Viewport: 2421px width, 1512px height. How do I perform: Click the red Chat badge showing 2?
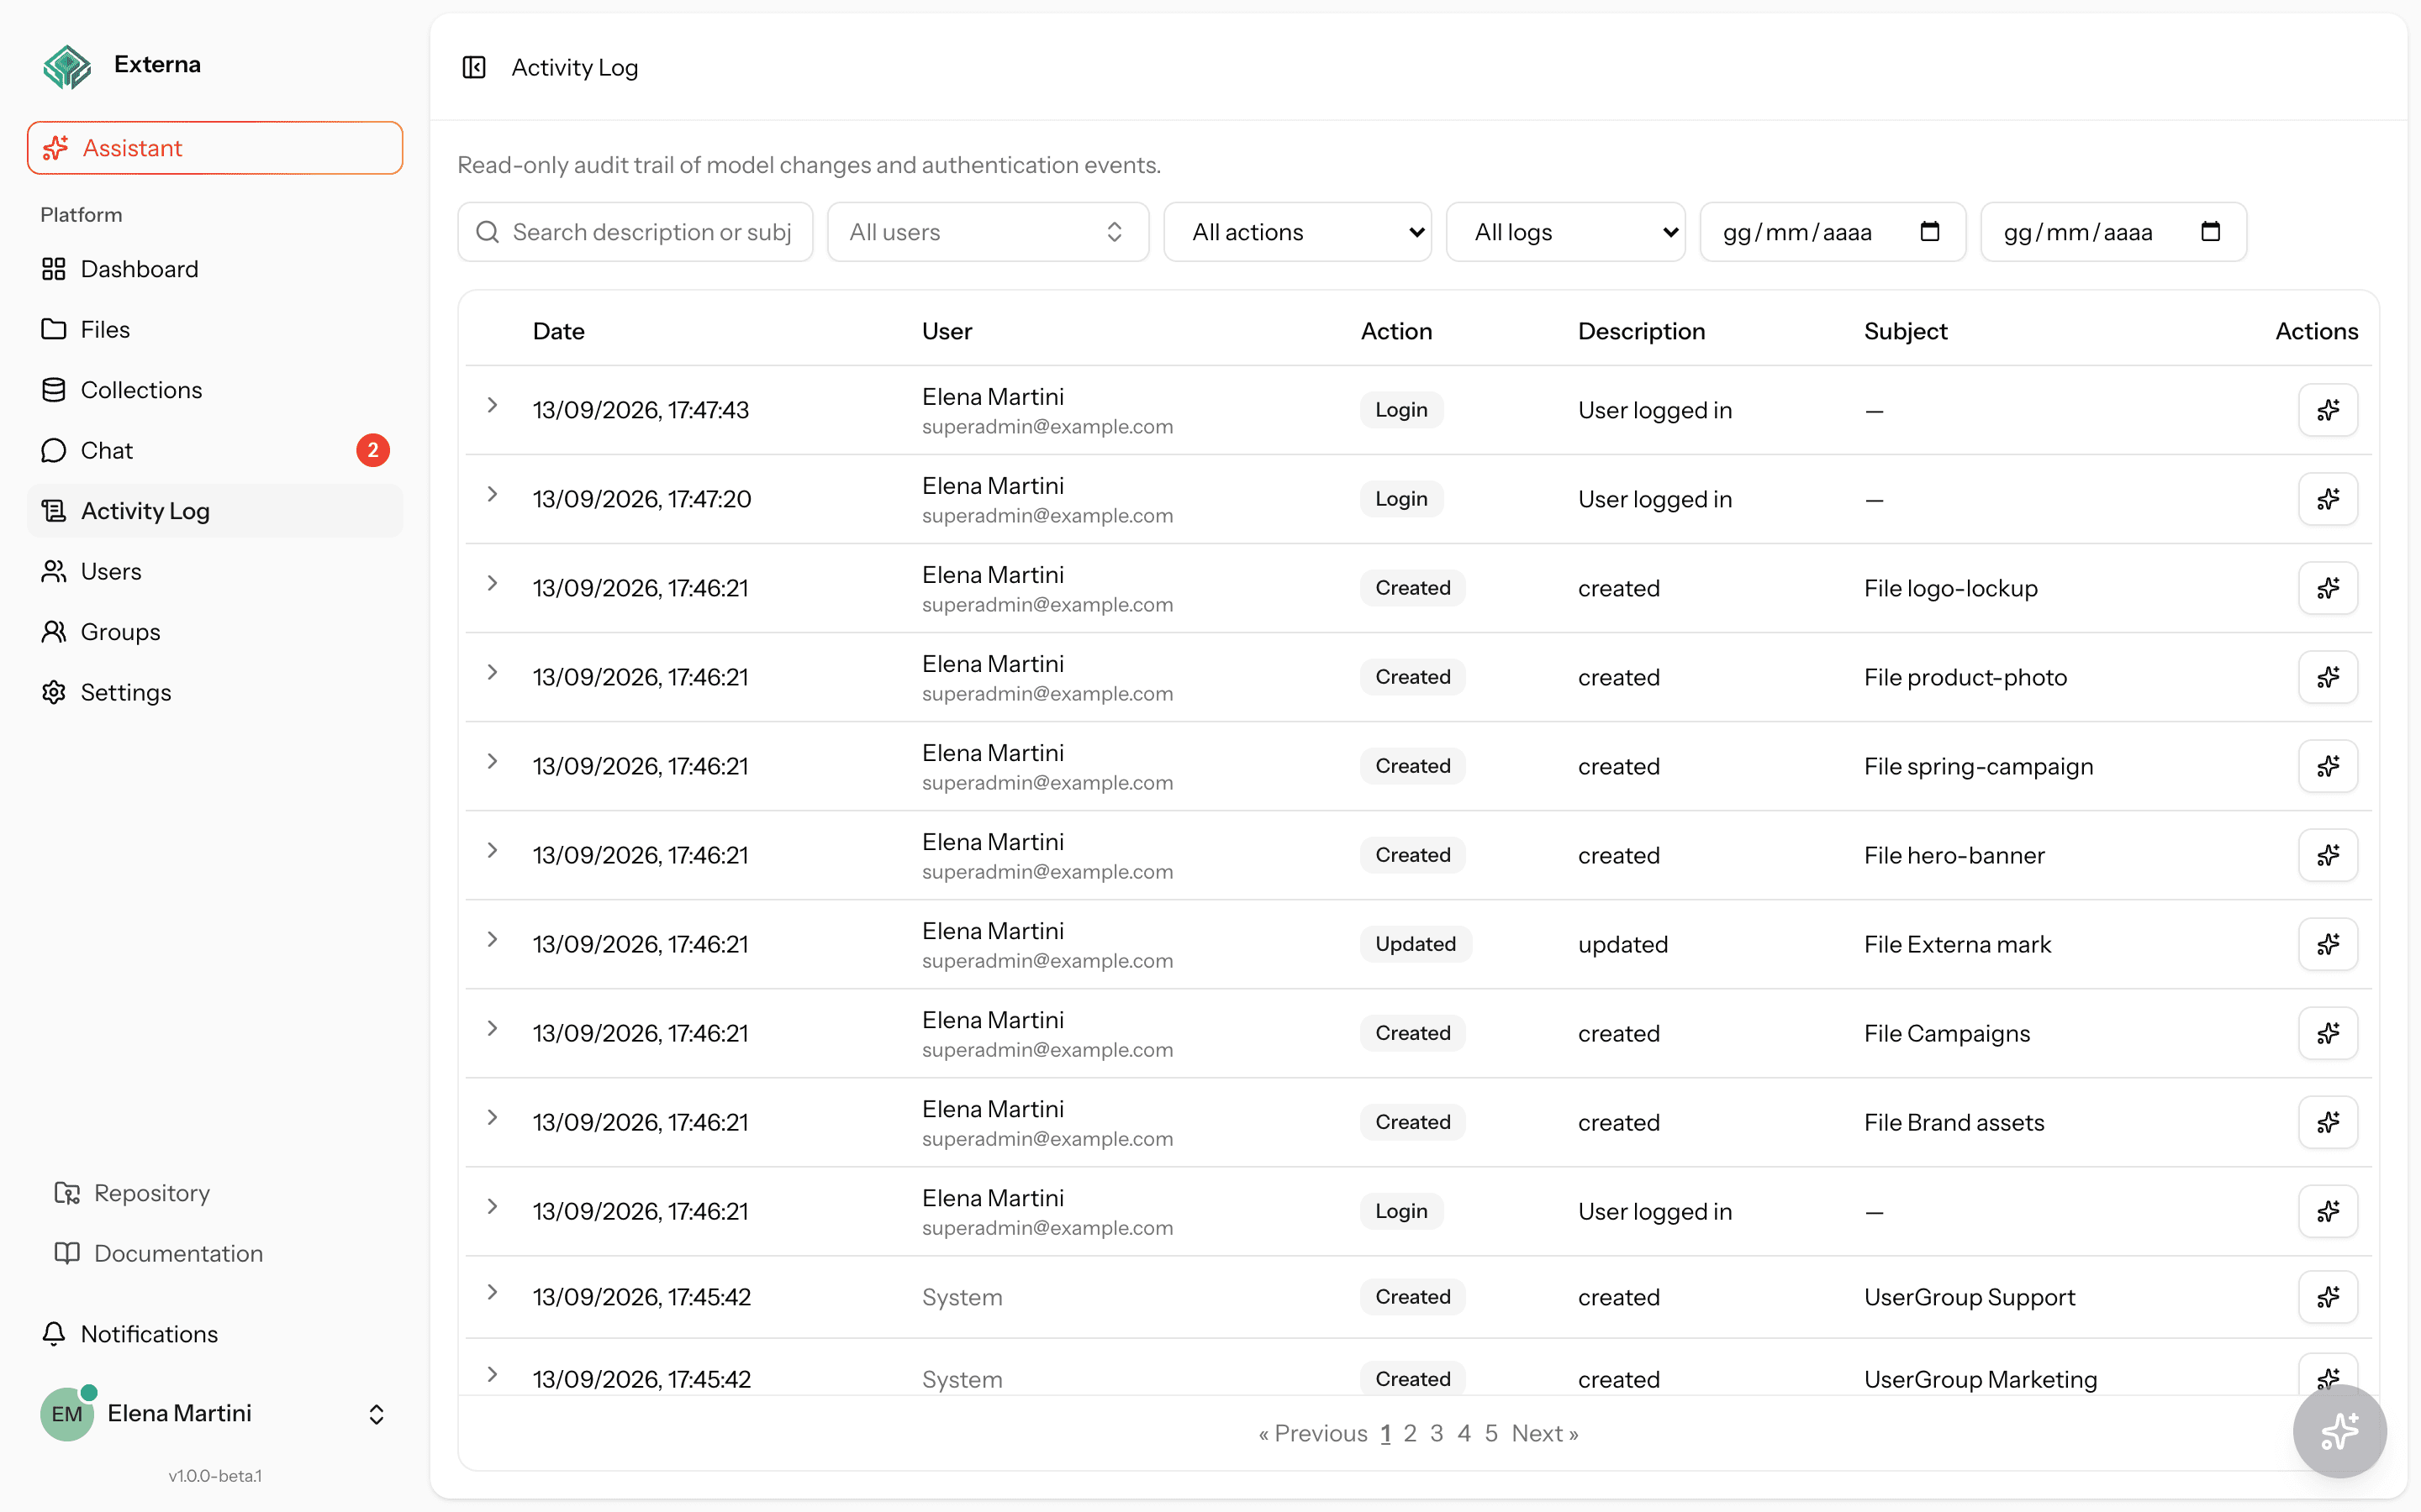(373, 450)
